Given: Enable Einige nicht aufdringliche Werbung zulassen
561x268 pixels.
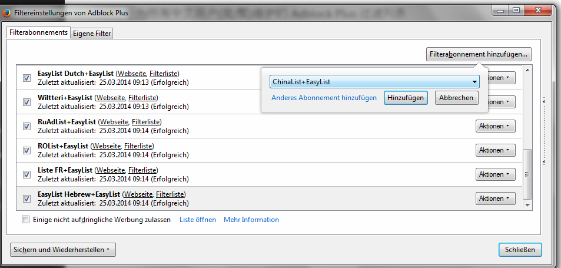Looking at the screenshot, I should coord(25,220).
